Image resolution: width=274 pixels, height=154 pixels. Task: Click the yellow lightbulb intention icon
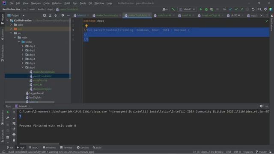coord(86,26)
